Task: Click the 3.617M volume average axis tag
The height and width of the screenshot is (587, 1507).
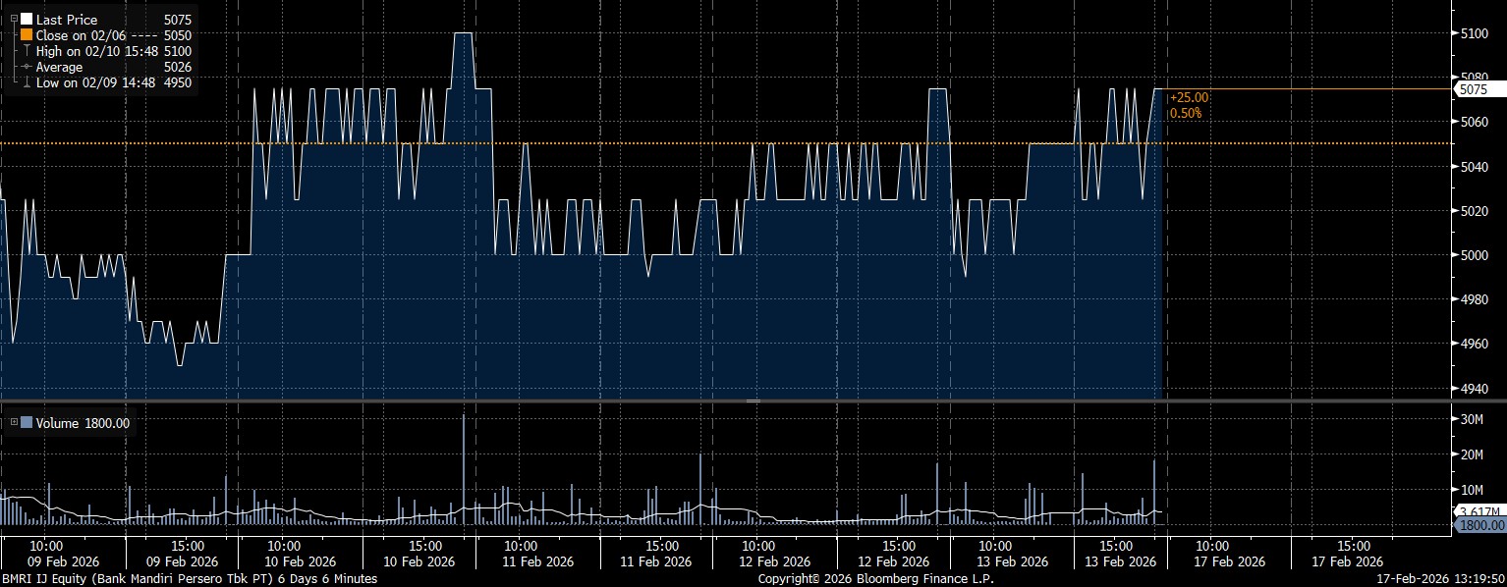Action: (x=1478, y=511)
